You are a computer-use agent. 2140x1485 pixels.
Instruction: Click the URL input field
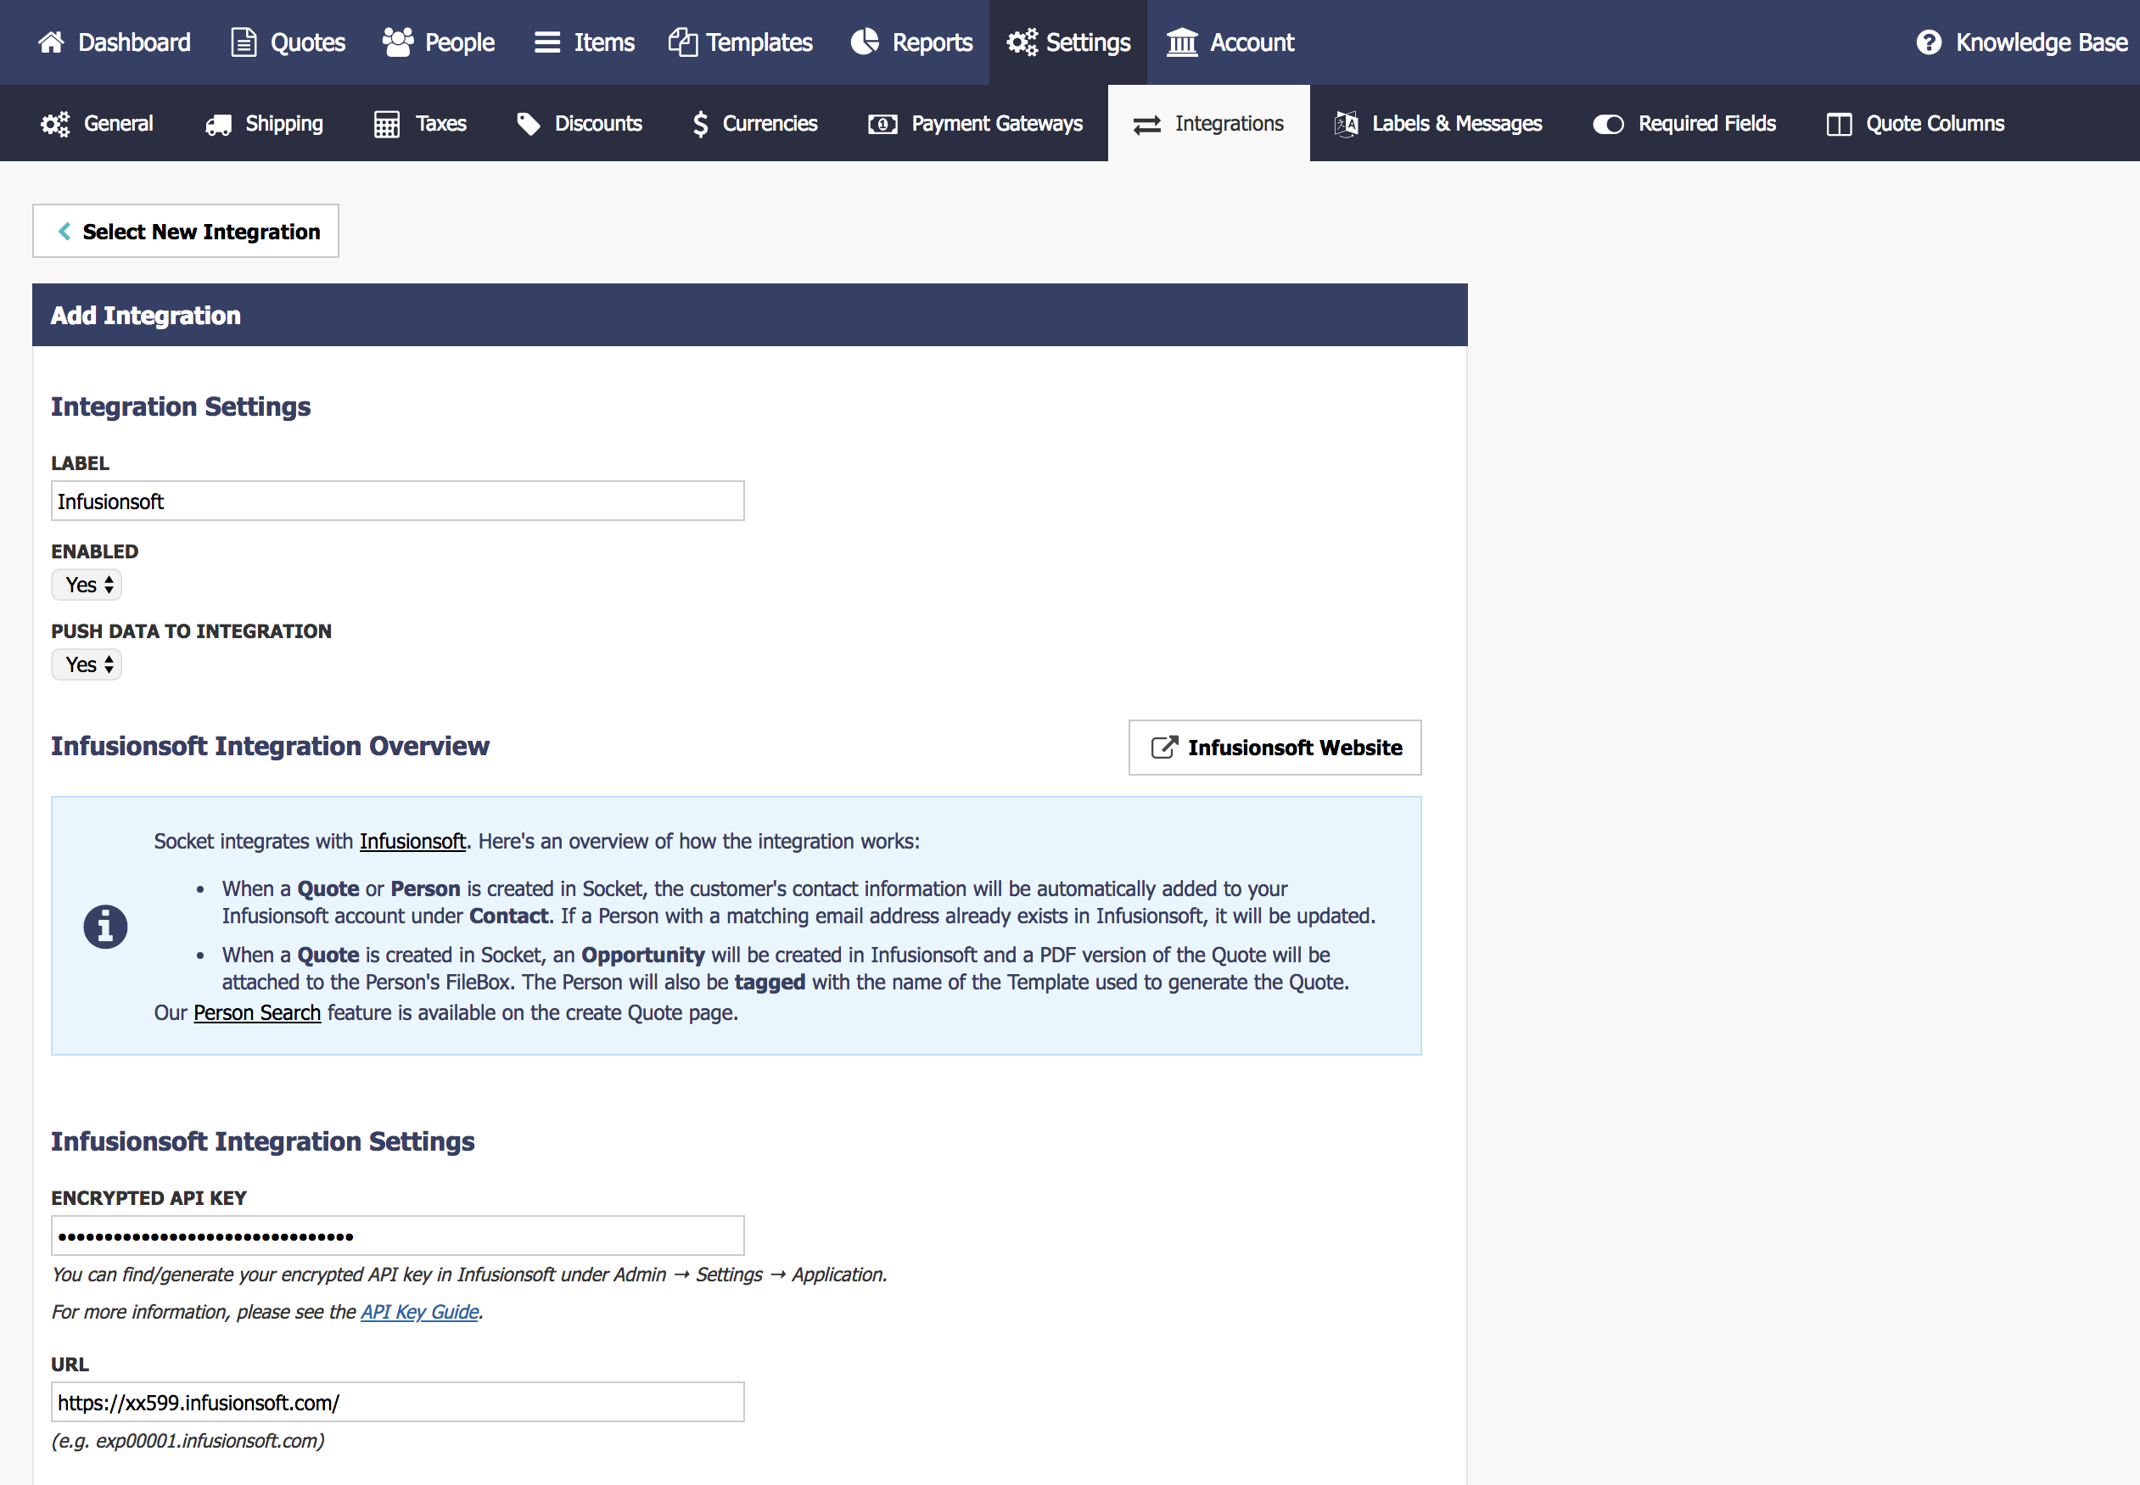(397, 1401)
